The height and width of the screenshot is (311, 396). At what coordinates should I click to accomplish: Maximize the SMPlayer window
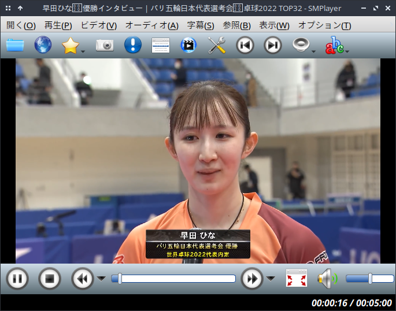coord(376,8)
